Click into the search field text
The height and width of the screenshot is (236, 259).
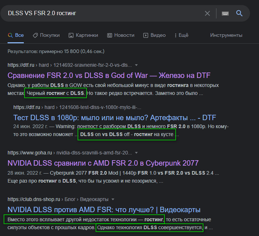(x=42, y=13)
